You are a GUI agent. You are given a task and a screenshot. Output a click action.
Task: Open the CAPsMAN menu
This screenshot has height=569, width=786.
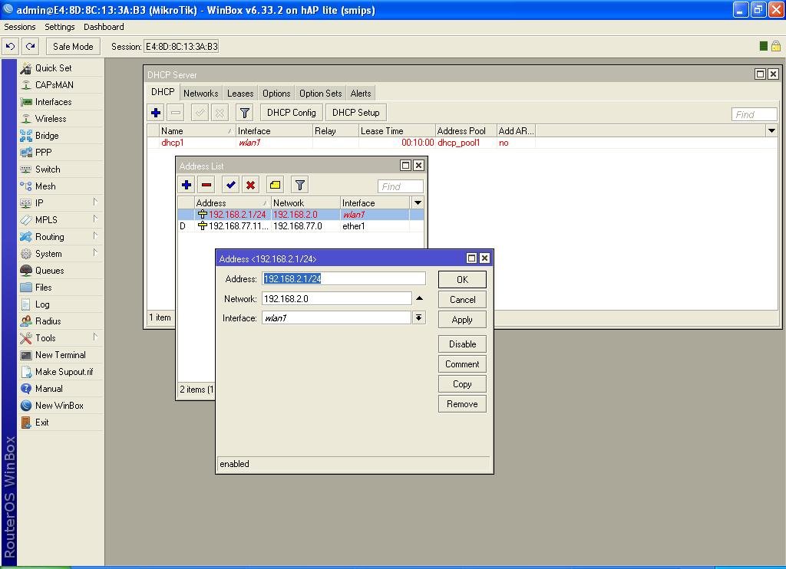[54, 85]
